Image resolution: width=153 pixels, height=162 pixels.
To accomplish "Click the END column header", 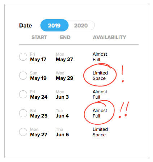I will 65,37.
